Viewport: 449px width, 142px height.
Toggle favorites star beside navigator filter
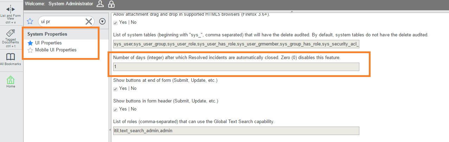tap(30, 21)
